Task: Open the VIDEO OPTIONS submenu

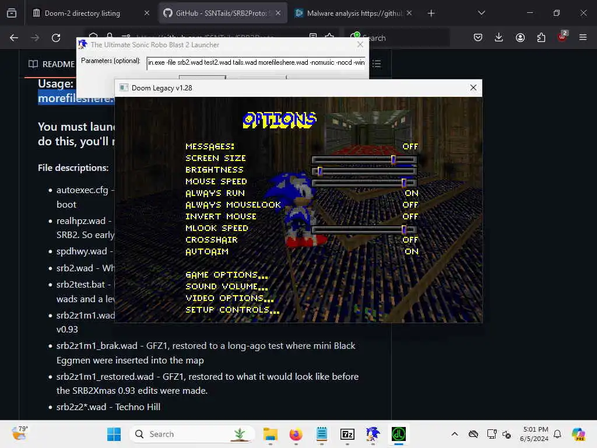Action: tap(230, 298)
